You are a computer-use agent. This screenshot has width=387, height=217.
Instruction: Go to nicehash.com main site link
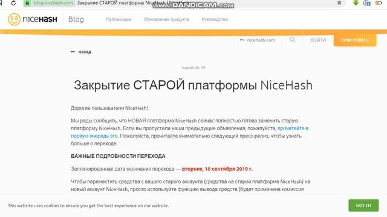coord(258,40)
